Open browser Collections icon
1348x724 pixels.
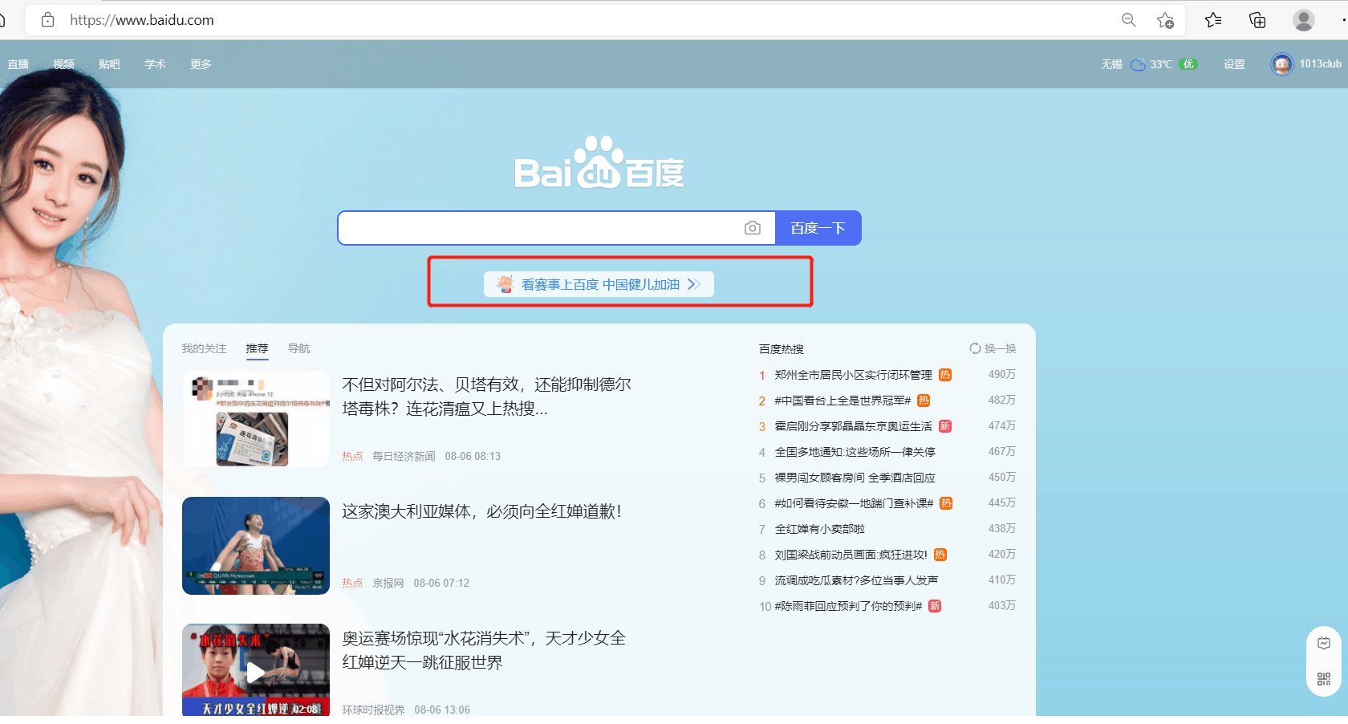1257,20
